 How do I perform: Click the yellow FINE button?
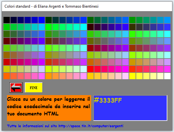(x=34, y=87)
